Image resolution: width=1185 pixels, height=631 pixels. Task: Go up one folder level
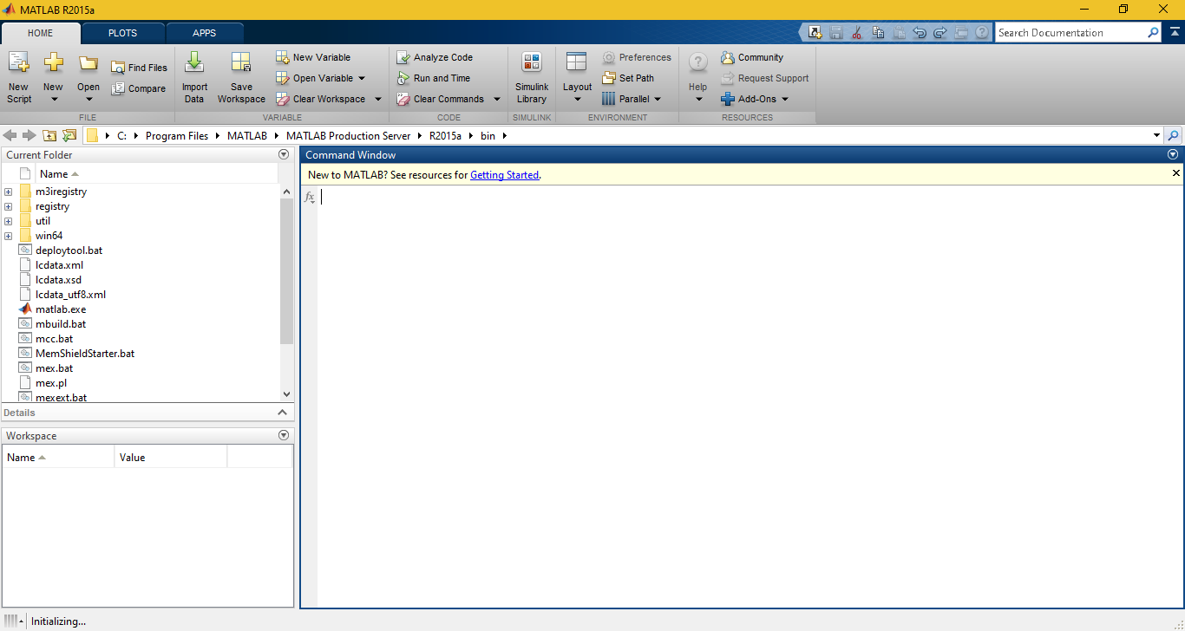[49, 135]
